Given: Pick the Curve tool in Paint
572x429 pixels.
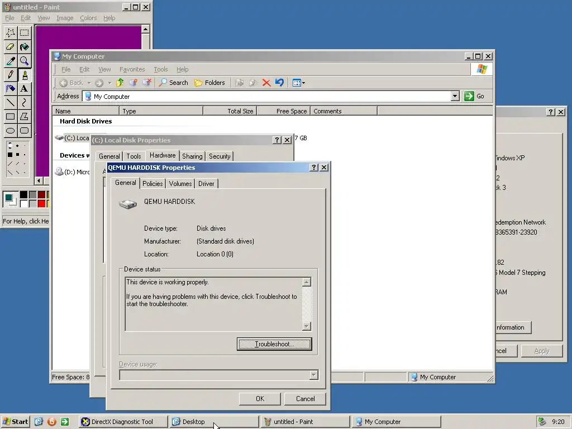Looking at the screenshot, I should 25,103.
